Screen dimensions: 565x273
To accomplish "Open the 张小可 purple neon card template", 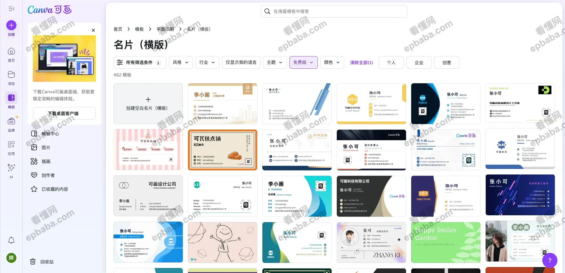I will point(520,195).
